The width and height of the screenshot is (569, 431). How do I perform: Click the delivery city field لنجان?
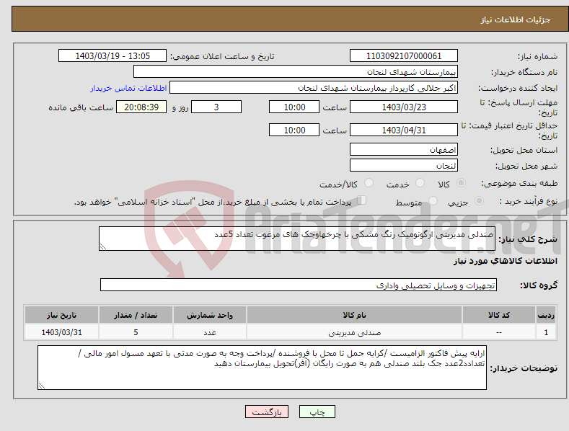pyautogui.click(x=404, y=166)
